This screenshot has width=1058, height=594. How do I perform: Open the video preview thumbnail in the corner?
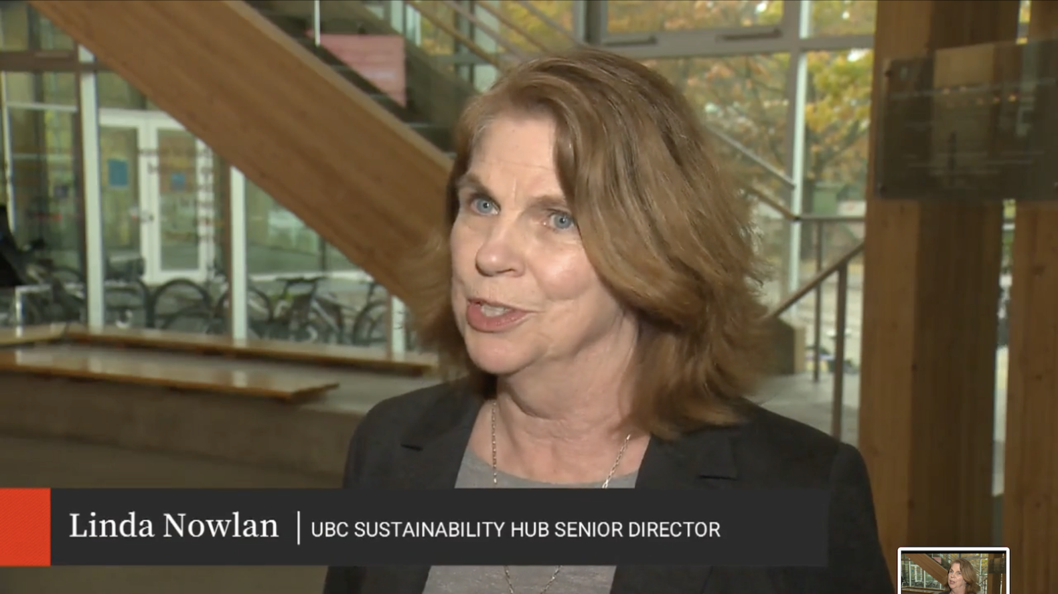coord(954,571)
